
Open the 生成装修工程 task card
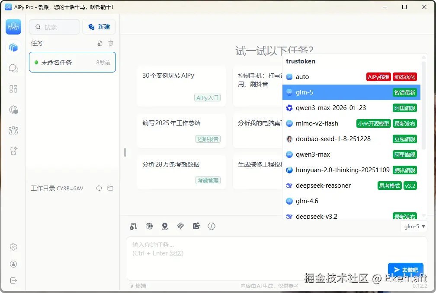tap(257, 172)
